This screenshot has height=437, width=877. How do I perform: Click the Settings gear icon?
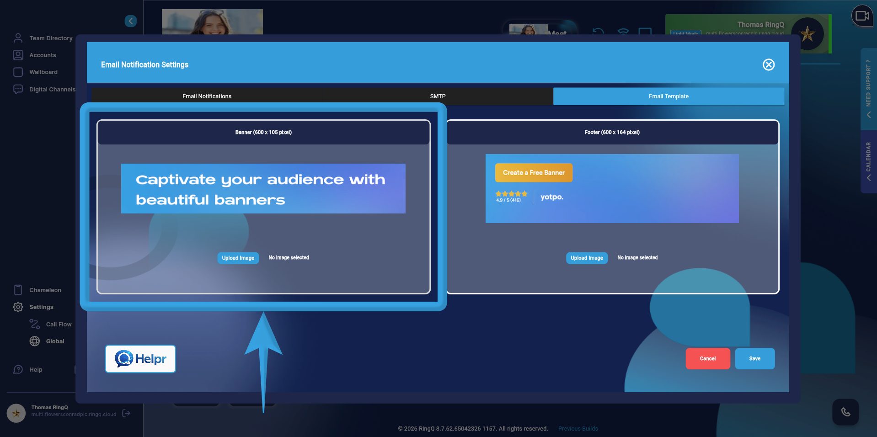18,307
